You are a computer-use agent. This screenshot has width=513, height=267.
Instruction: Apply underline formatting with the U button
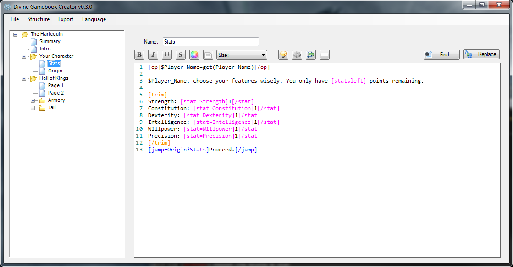167,55
